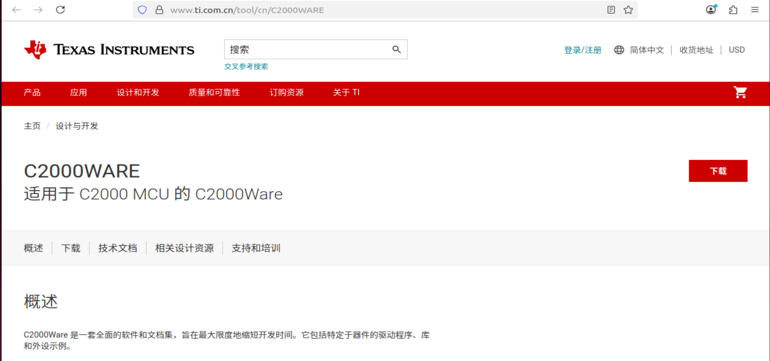This screenshot has width=770, height=361.
Task: Click the subtitle 适用于 C2000 MCU 的 C2000Ware
Action: click(x=153, y=194)
